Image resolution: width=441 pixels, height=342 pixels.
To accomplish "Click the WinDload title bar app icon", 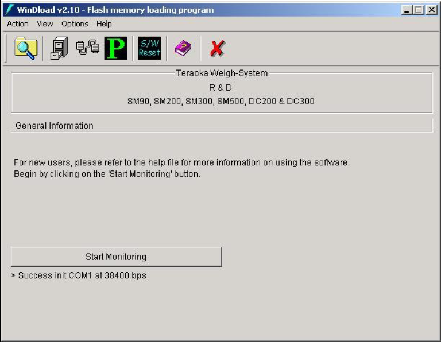I will [x=9, y=10].
